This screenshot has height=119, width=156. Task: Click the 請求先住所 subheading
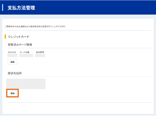[15, 73]
